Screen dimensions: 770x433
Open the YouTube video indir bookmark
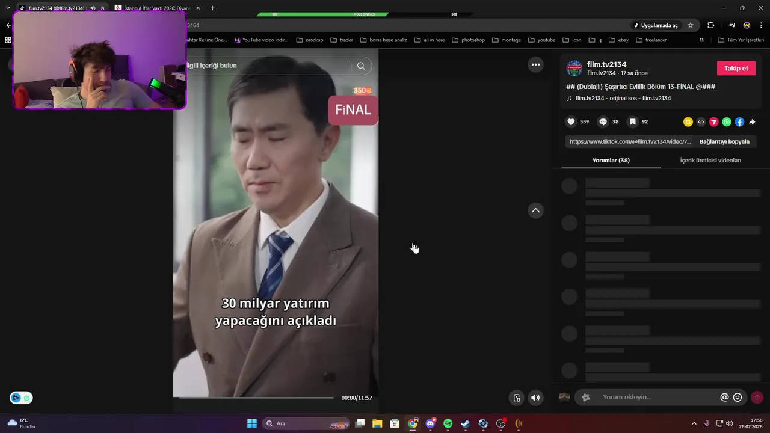point(262,40)
